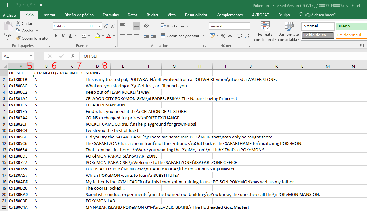This screenshot has height=211, width=367.
Task: Open the Combinar y centrar dropdown arrow
Action: point(203,36)
